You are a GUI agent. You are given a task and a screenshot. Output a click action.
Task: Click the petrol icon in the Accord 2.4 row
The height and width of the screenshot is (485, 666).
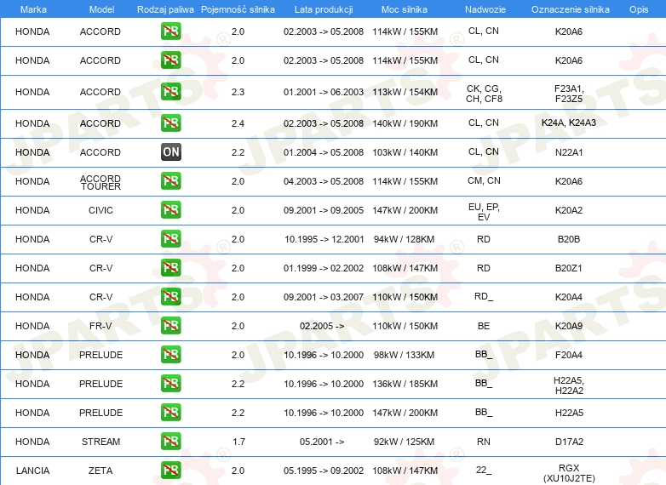click(x=170, y=123)
